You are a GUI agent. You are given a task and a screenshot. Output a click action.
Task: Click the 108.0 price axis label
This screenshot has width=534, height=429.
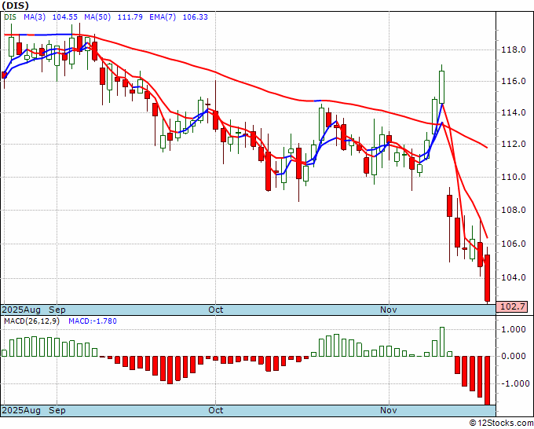click(514, 210)
